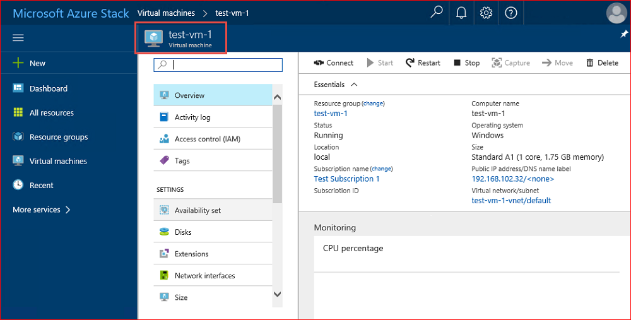This screenshot has height=320, width=631.
Task: Click New in the left sidebar
Action: (x=37, y=63)
